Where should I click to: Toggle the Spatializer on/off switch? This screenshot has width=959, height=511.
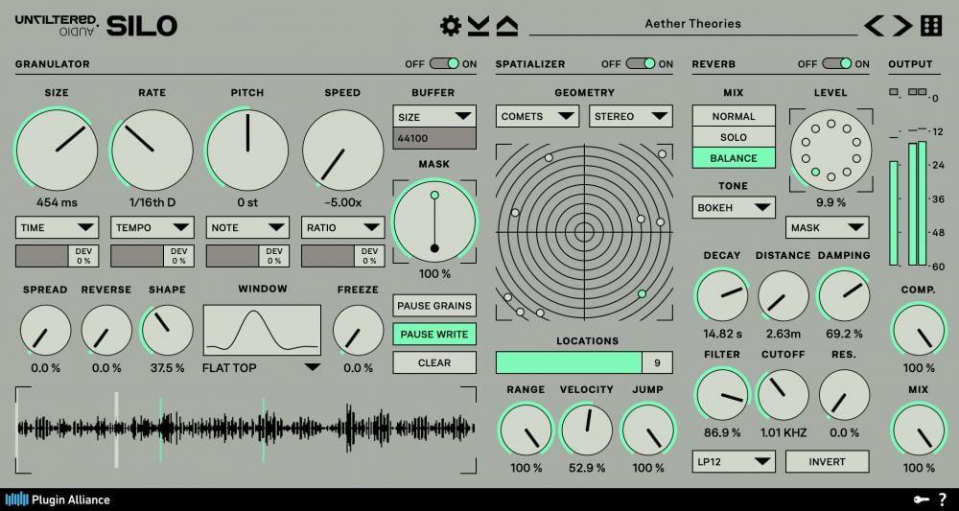[641, 63]
